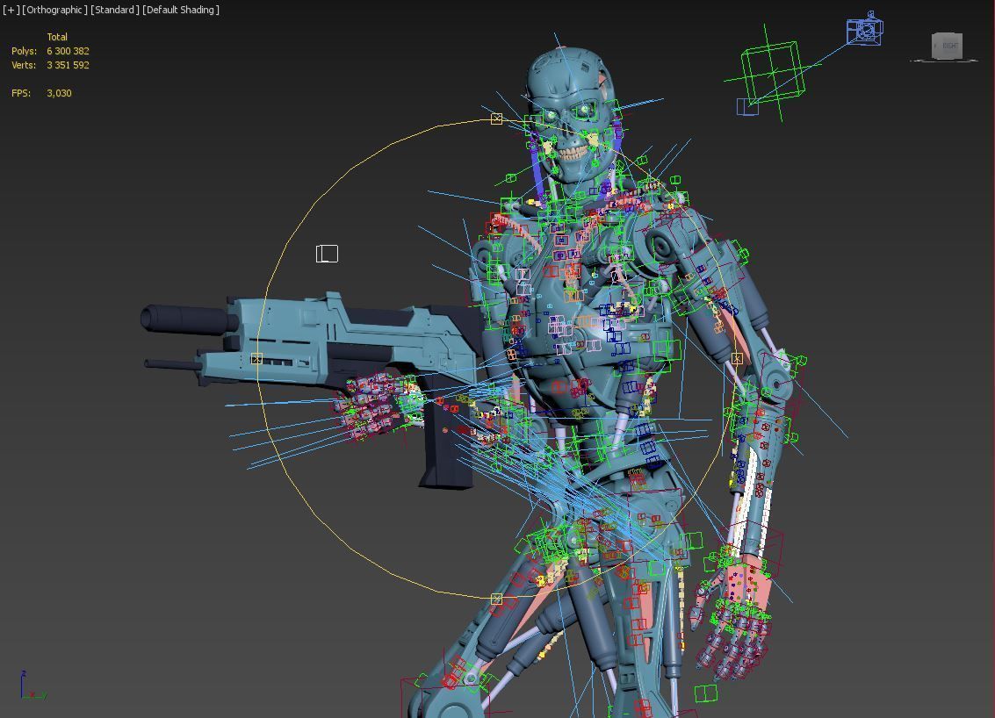Select the small blue camera target box
Image resolution: width=995 pixels, height=718 pixels.
pyautogui.click(x=746, y=106)
